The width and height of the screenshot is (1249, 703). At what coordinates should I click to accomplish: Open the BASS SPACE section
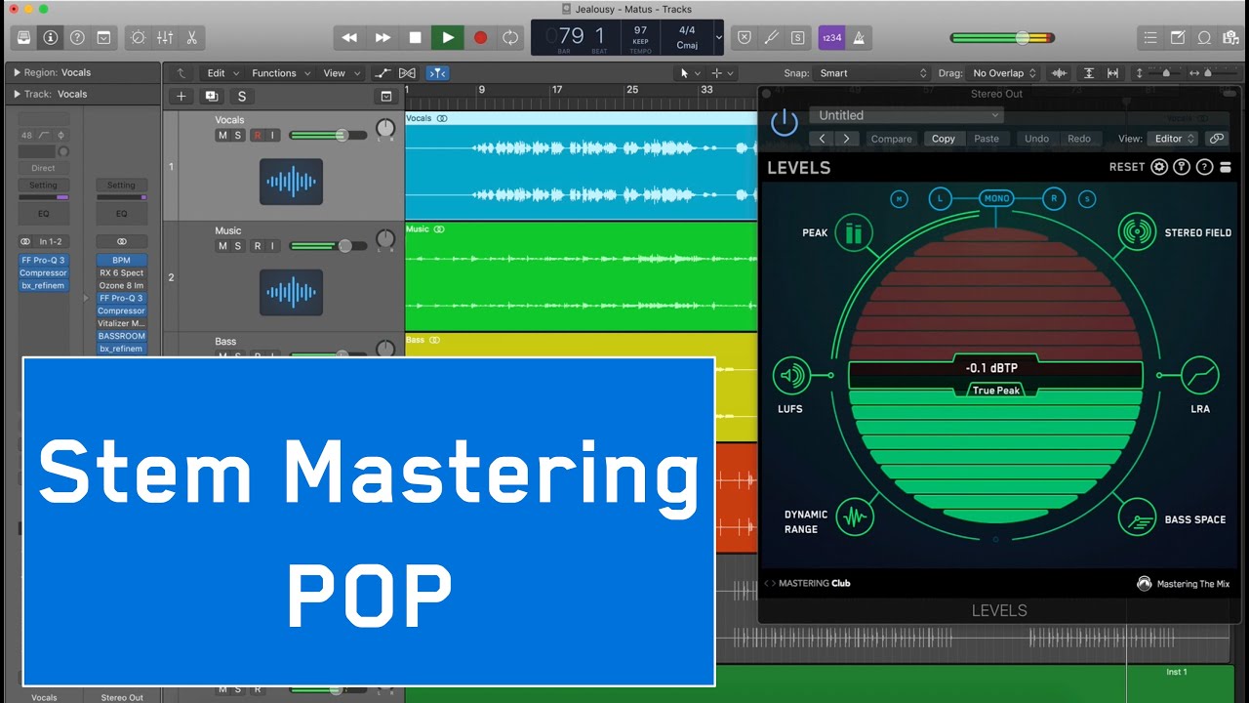click(1136, 517)
